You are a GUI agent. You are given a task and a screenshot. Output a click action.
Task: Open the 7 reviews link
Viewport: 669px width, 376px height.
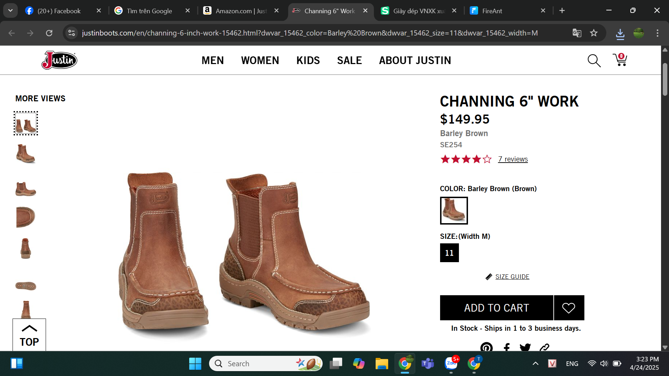click(x=513, y=159)
